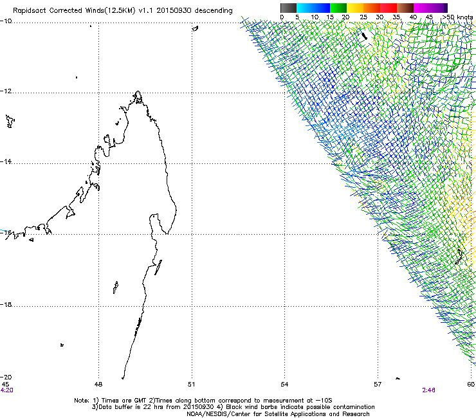Click the '20150930 descending' part of title
Viewport: 476px width, 418px height.
195,11
